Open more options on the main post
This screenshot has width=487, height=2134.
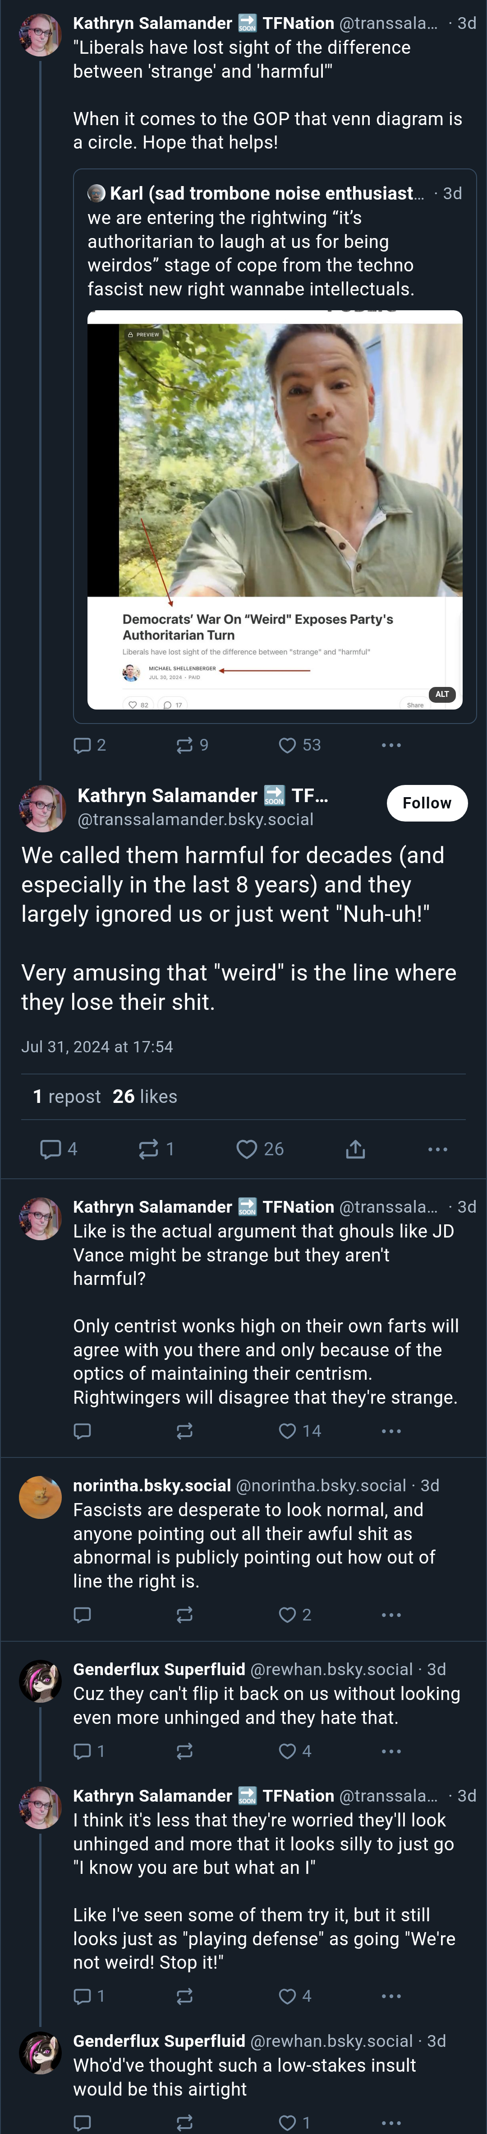coord(437,1149)
